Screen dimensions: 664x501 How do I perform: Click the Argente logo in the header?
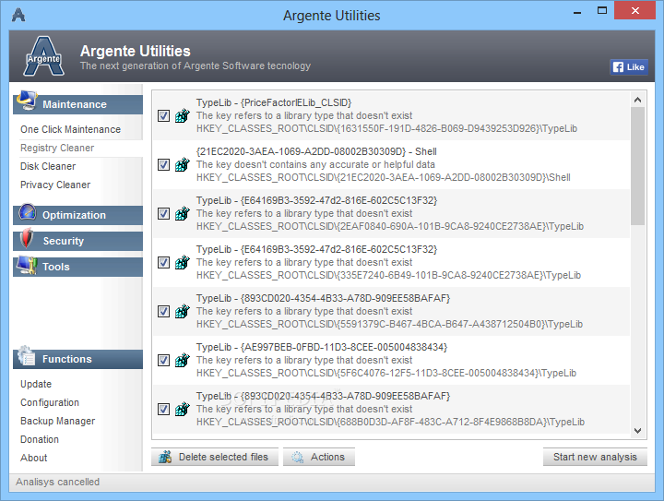[43, 56]
